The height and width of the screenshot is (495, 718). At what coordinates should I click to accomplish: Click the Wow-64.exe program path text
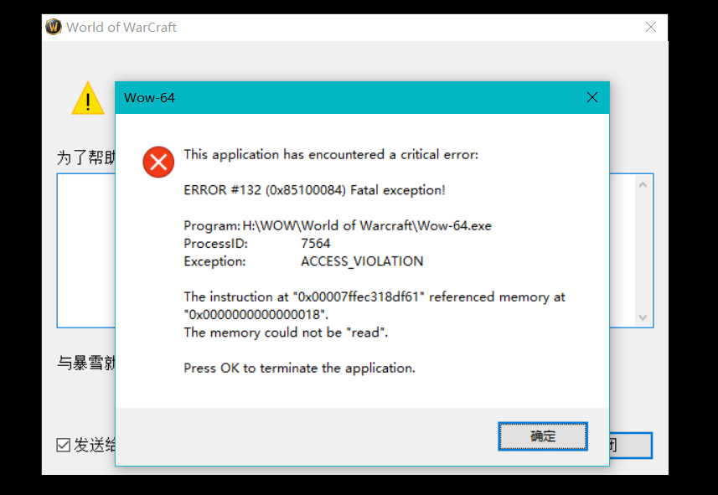coord(367,226)
